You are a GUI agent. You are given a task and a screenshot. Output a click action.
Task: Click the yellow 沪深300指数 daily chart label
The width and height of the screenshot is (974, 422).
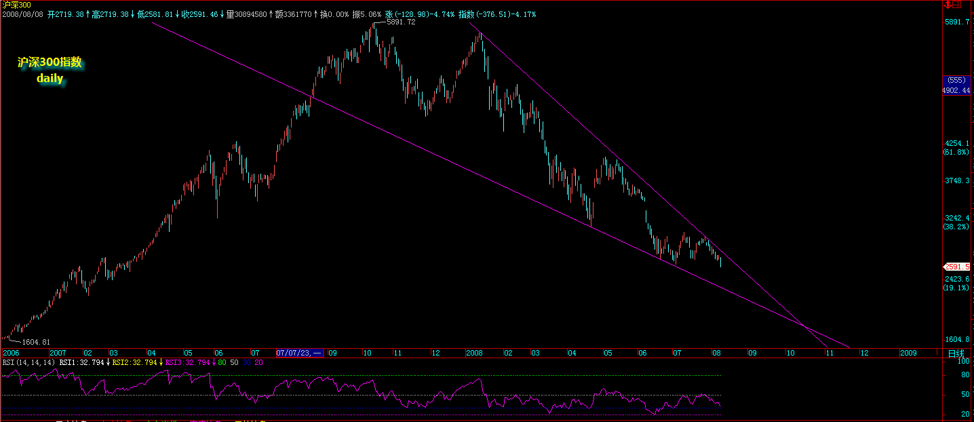50,70
